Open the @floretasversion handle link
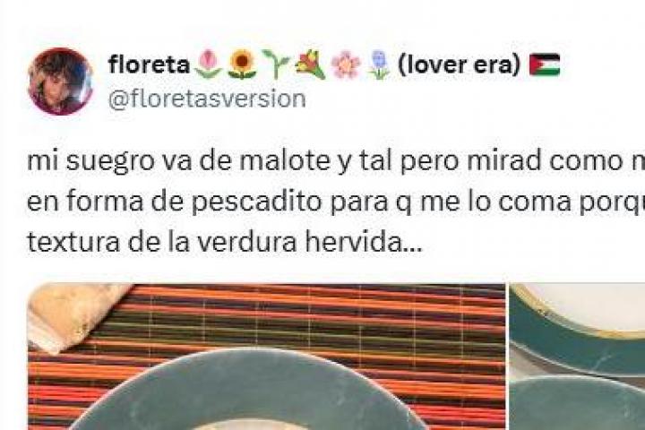The height and width of the screenshot is (430, 645). coord(207,99)
